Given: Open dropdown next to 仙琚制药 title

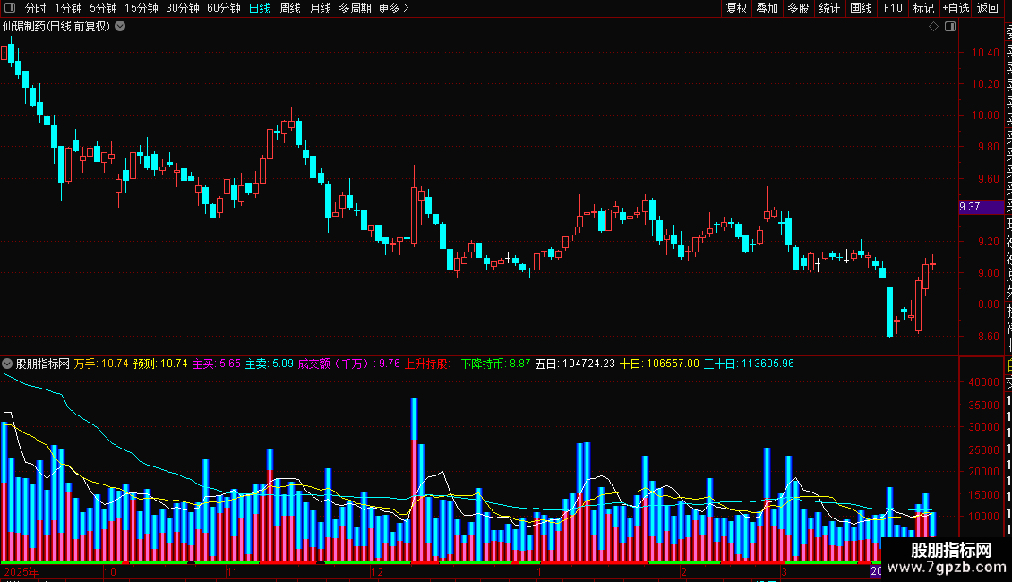Looking at the screenshot, I should tap(120, 27).
